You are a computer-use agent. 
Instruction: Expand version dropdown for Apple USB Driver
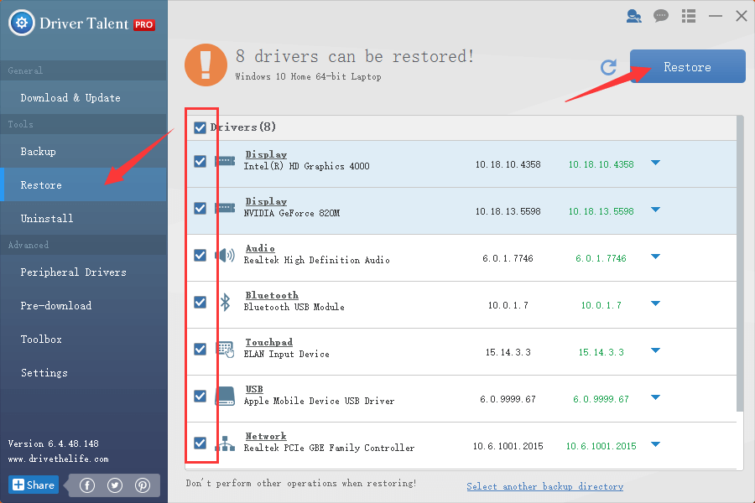point(655,397)
